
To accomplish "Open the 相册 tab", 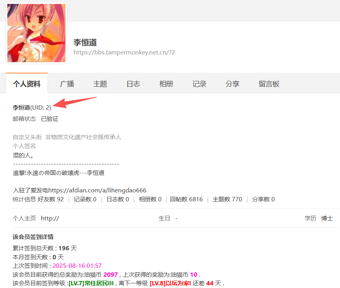I will point(166,84).
